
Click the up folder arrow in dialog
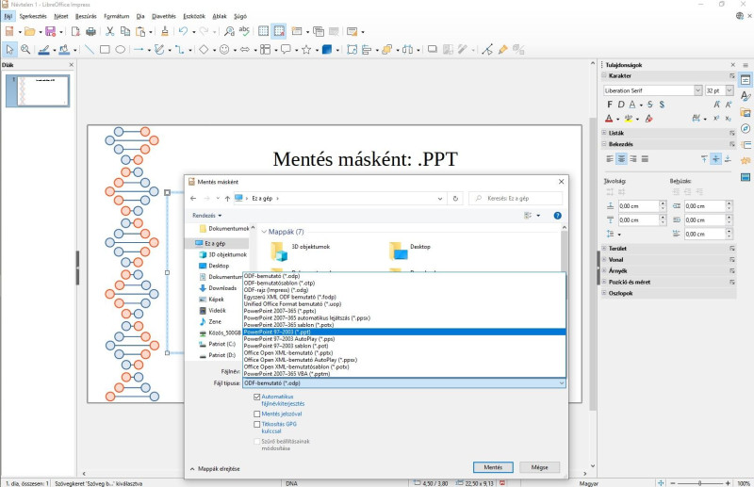[227, 198]
